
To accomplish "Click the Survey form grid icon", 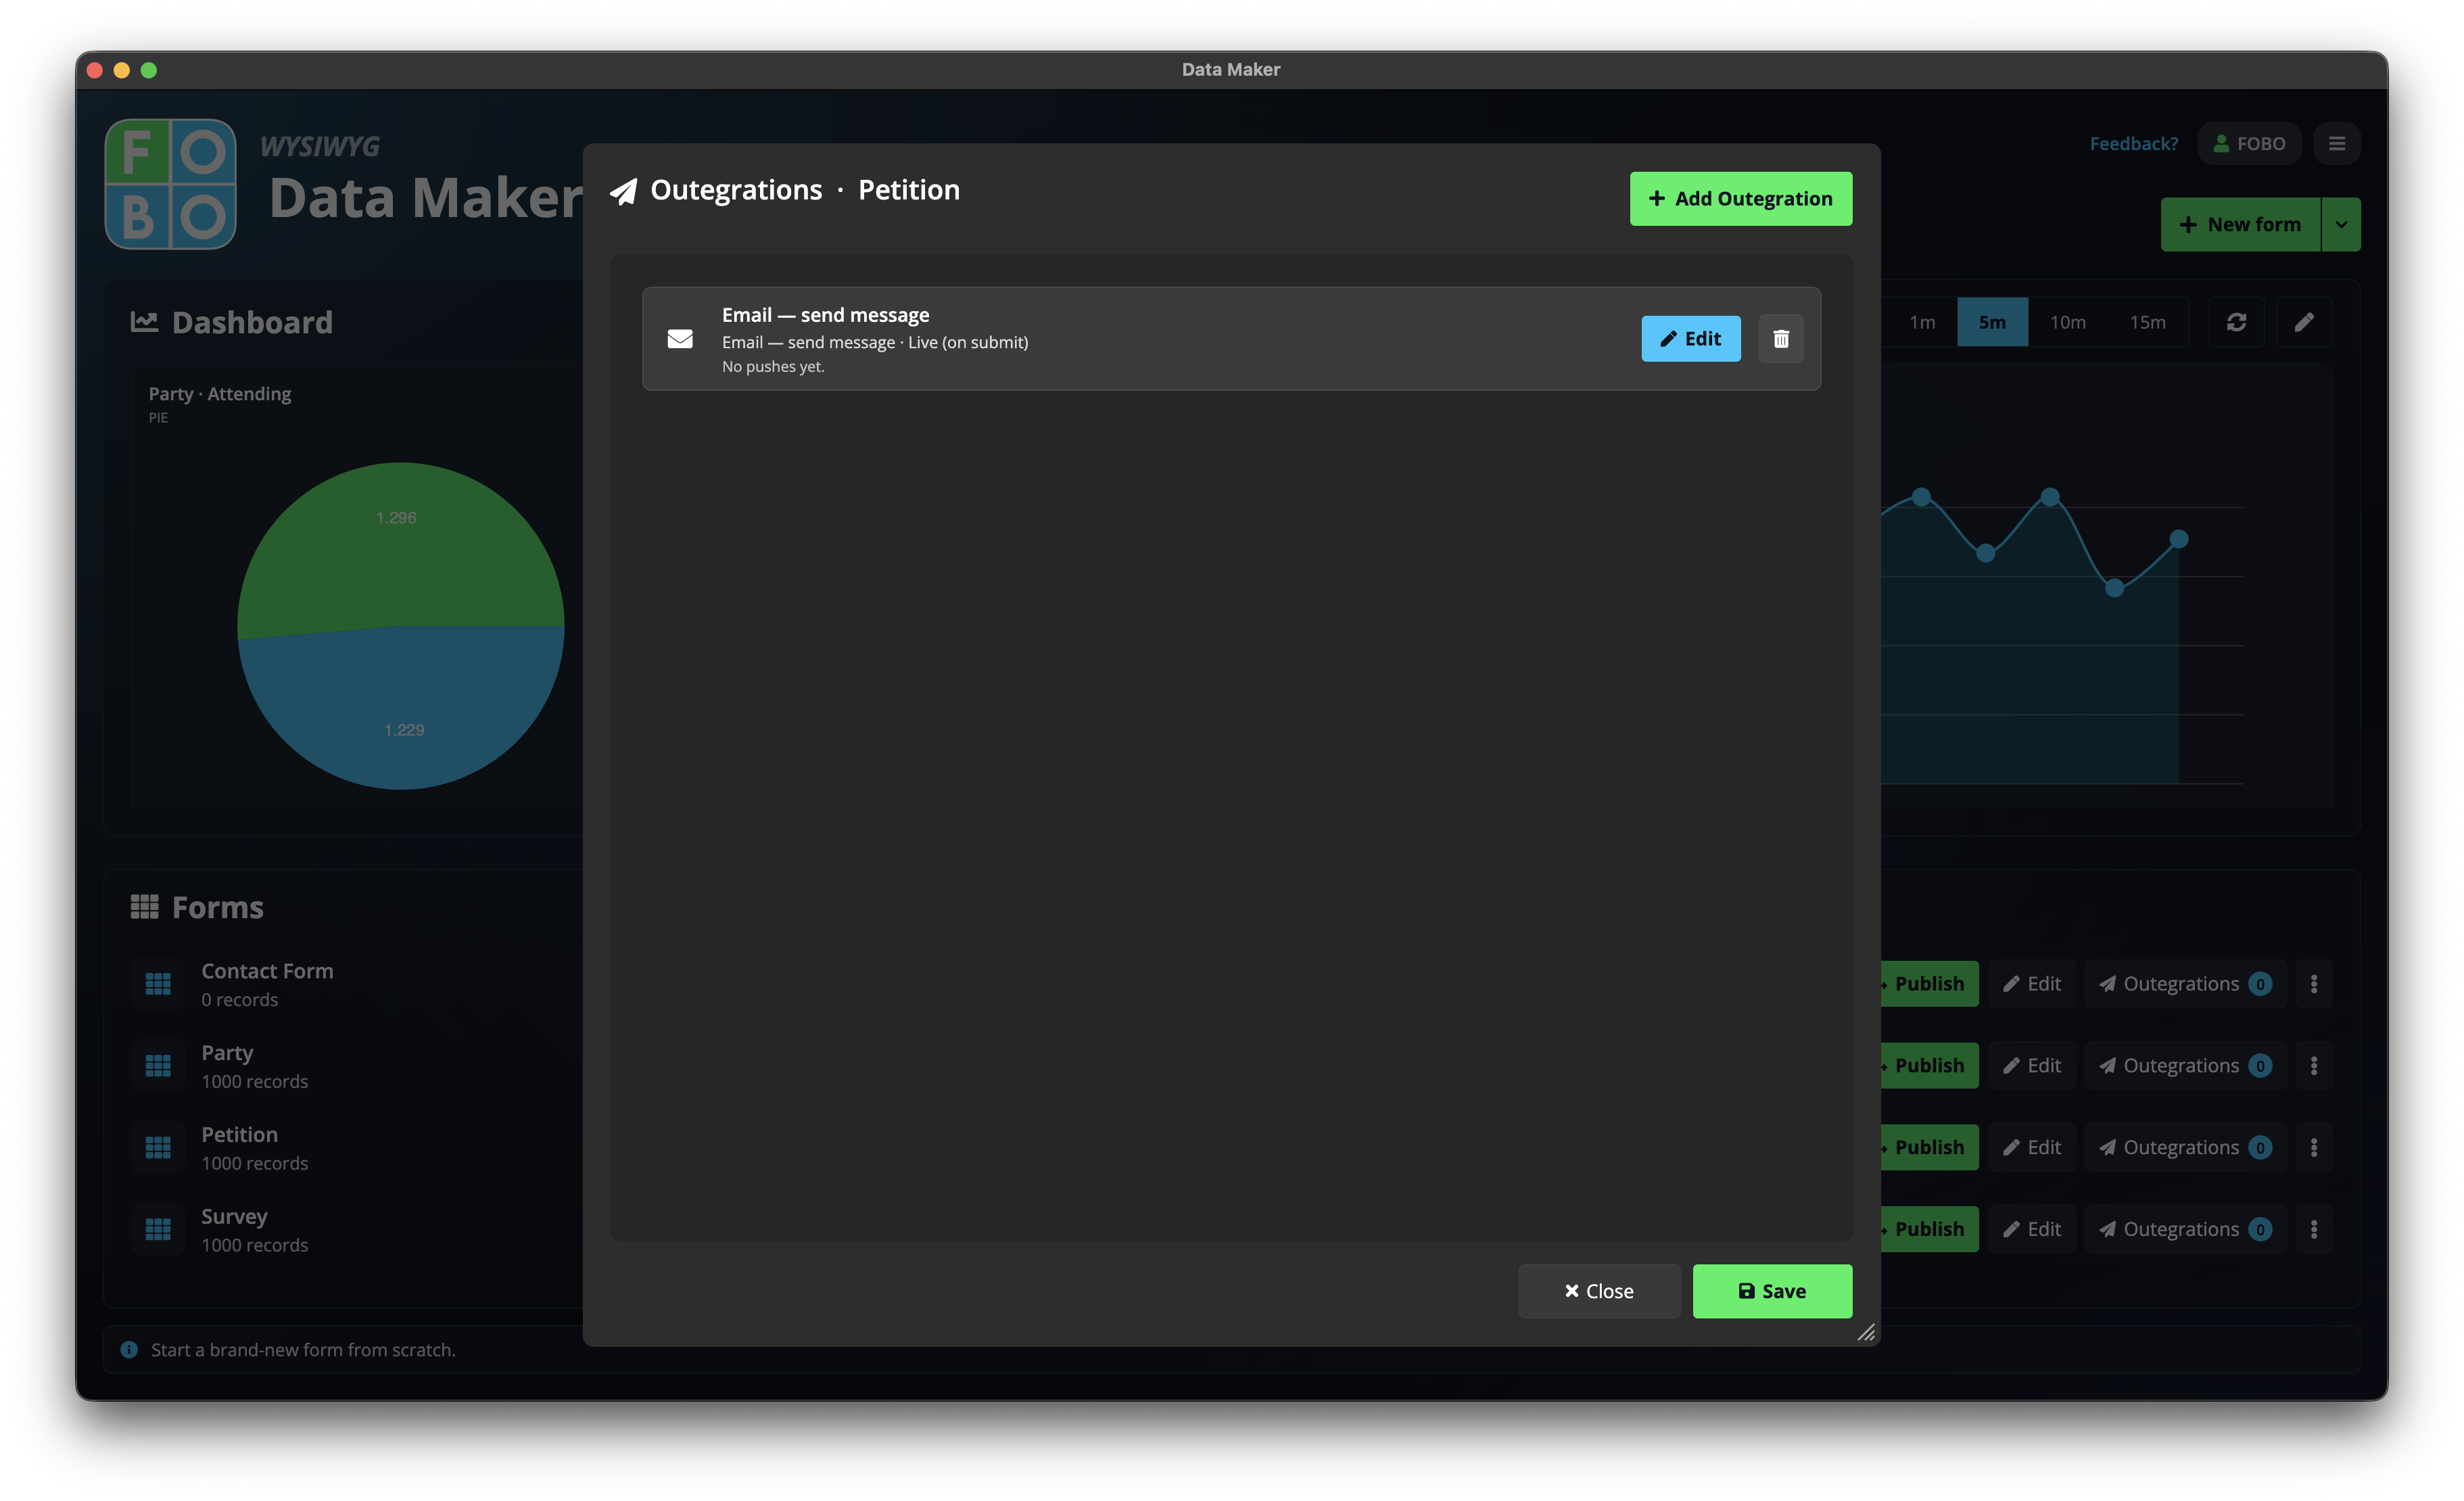I will tap(158, 1230).
